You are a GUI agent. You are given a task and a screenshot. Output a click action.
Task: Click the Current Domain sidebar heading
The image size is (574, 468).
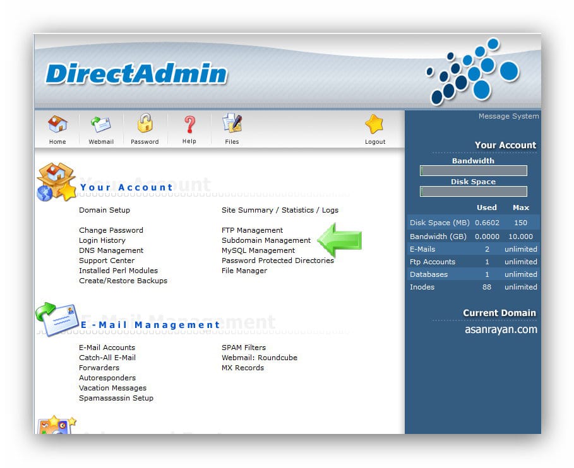[x=499, y=313]
